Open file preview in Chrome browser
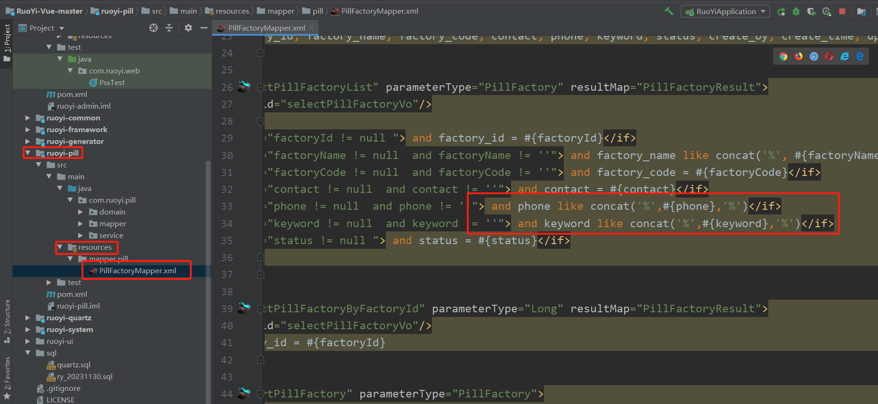This screenshot has width=878, height=404. (x=783, y=56)
